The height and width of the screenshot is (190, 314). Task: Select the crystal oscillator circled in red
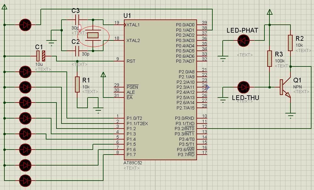pos(93,35)
